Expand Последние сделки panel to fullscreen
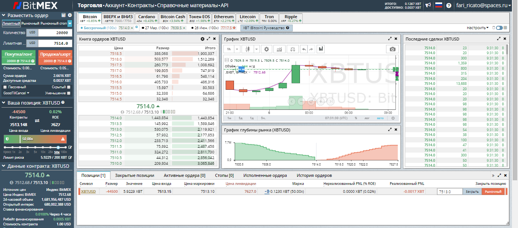 499,39
